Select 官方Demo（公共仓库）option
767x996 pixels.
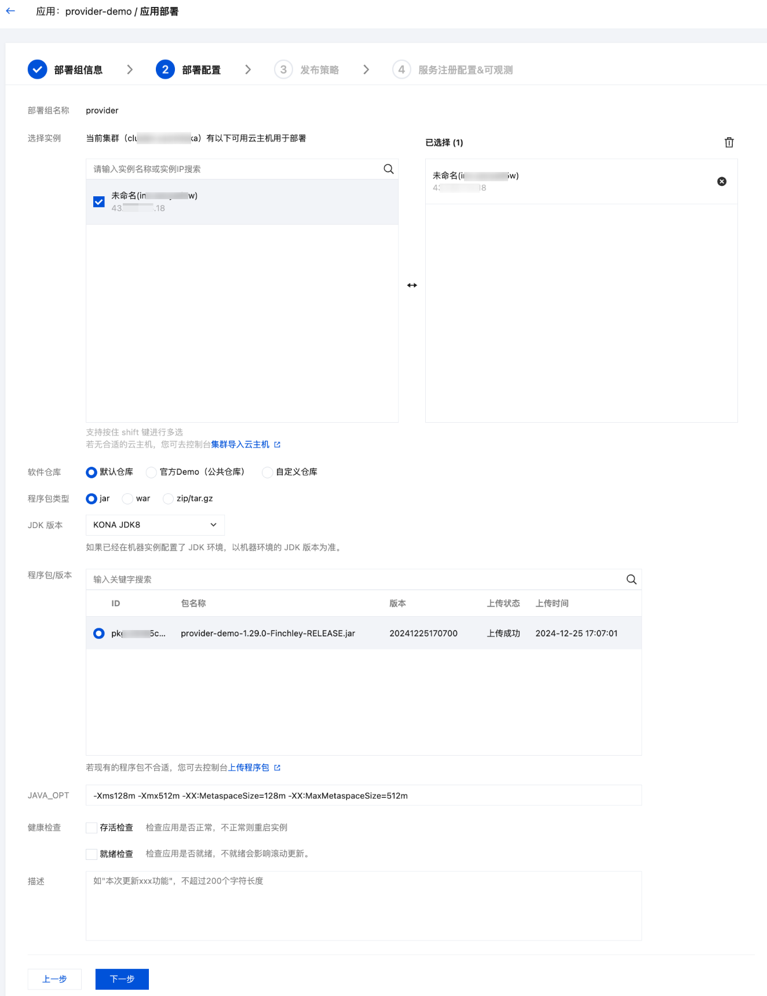[x=151, y=473]
